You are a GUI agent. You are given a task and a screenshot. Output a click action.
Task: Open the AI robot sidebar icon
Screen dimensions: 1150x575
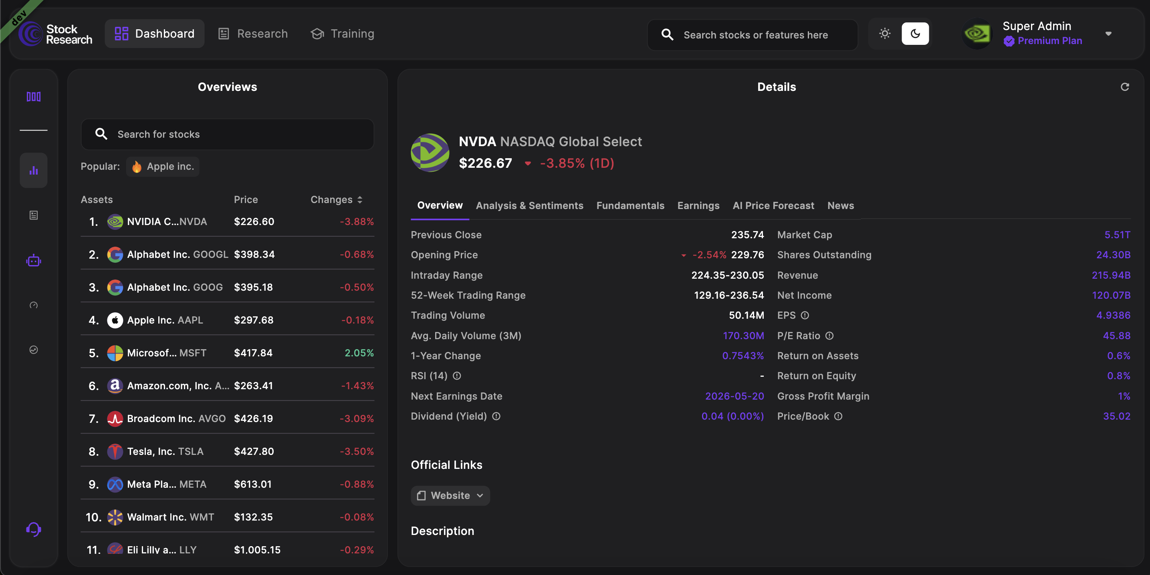[34, 261]
